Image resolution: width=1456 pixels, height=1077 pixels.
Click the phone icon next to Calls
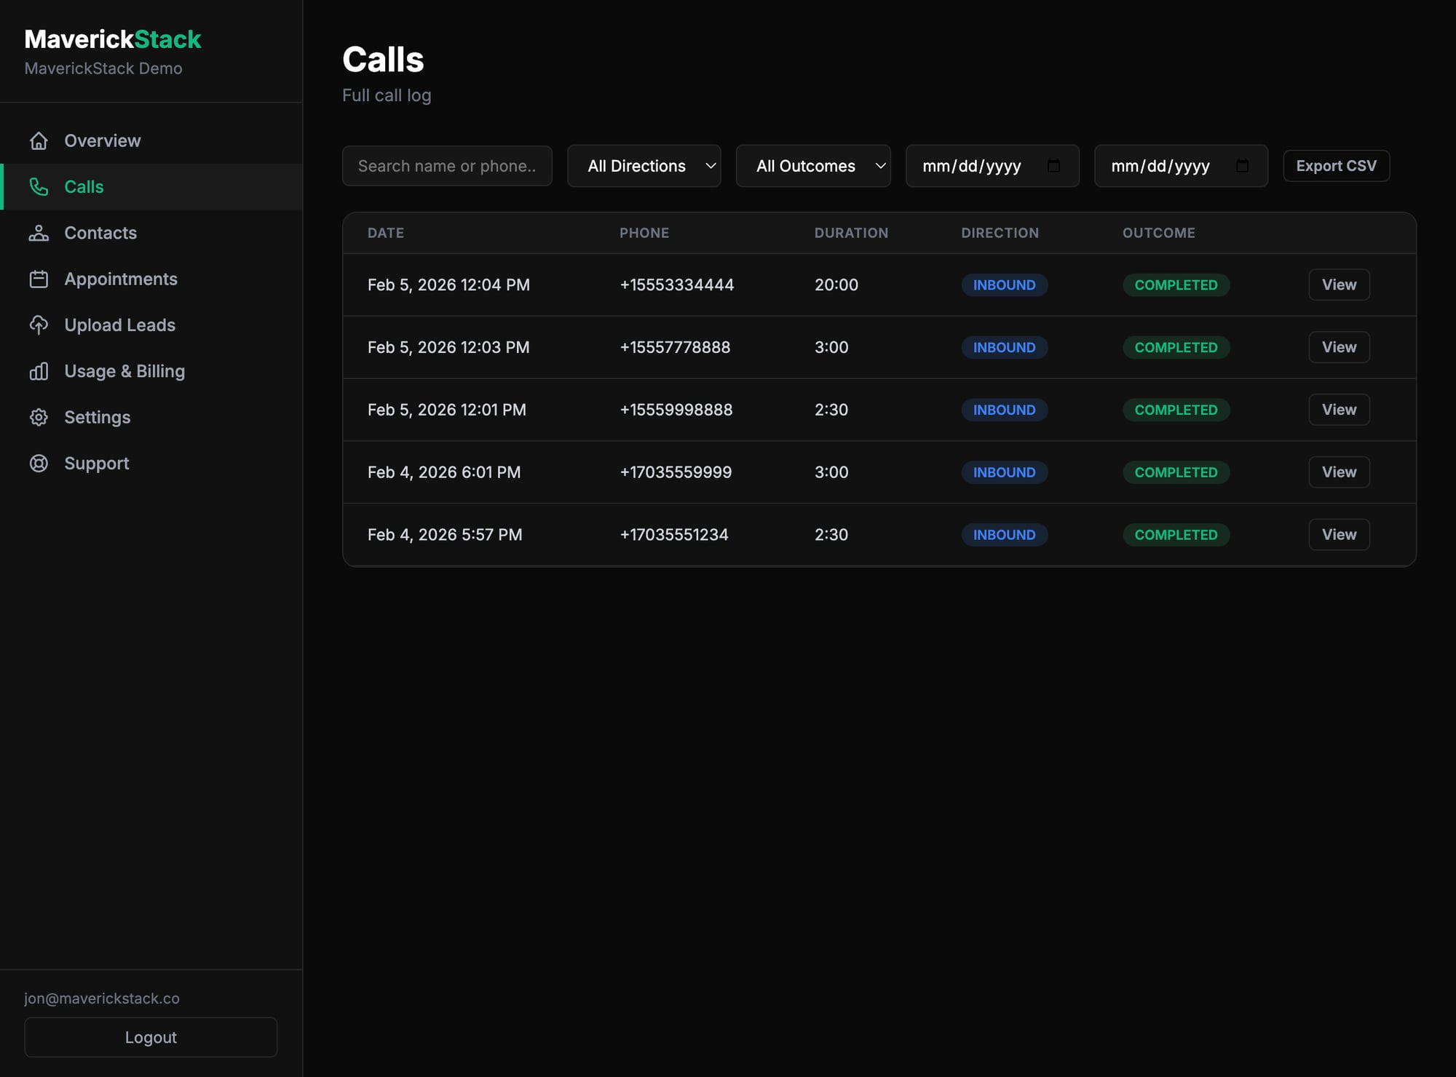click(39, 186)
